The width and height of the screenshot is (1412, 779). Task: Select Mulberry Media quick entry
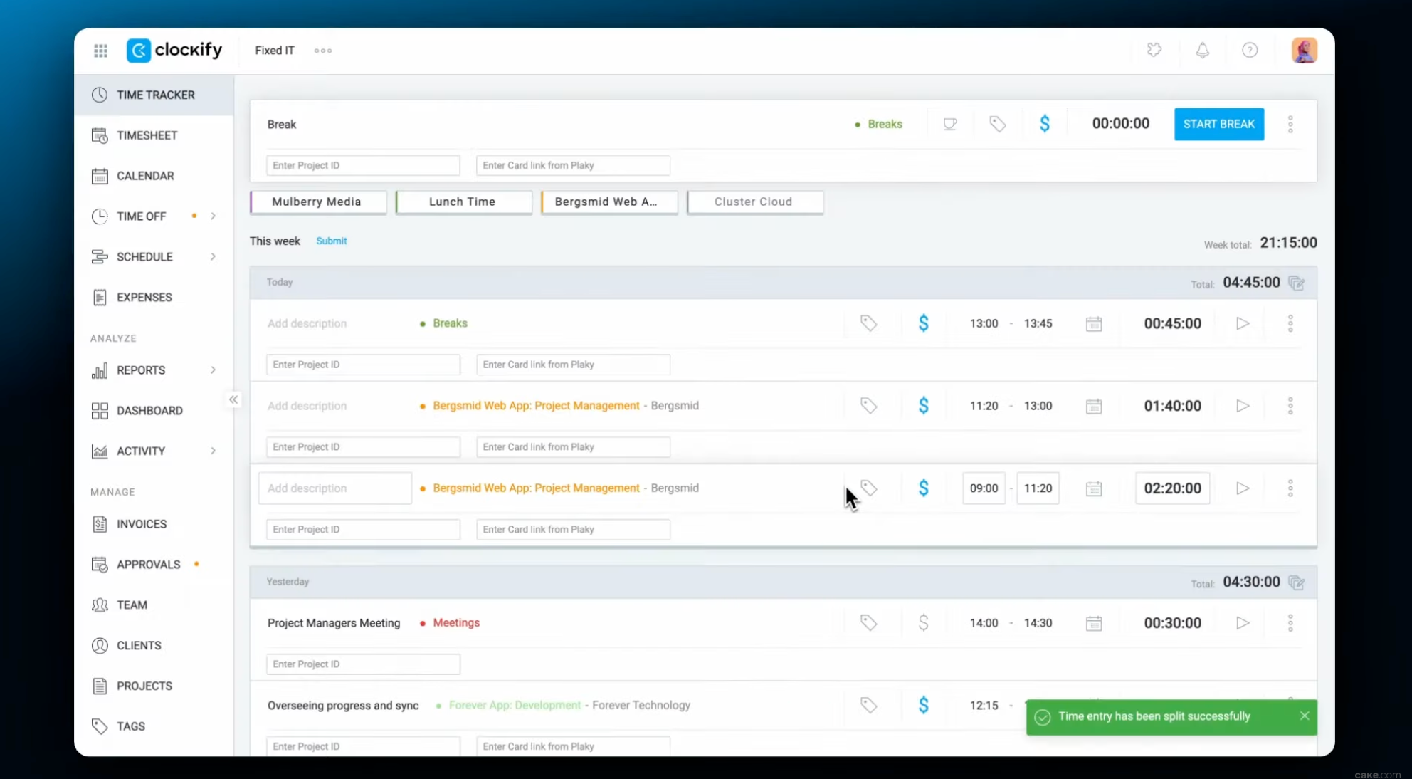tap(318, 202)
